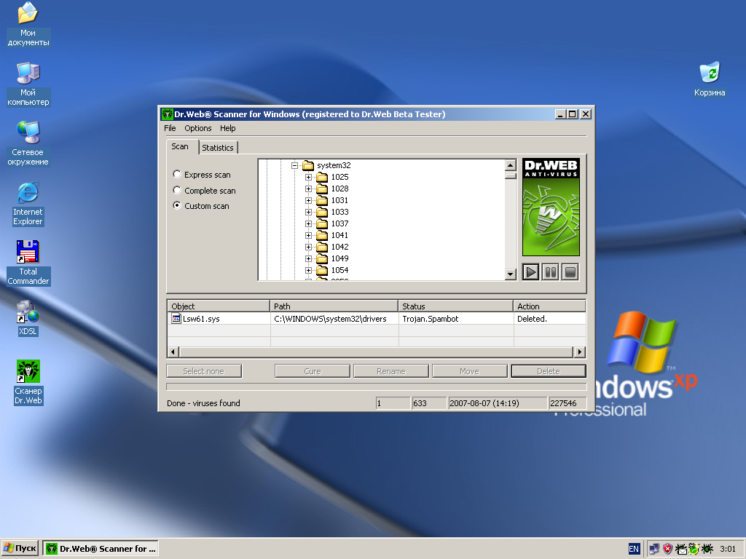Select the Express scan option

tap(177, 175)
